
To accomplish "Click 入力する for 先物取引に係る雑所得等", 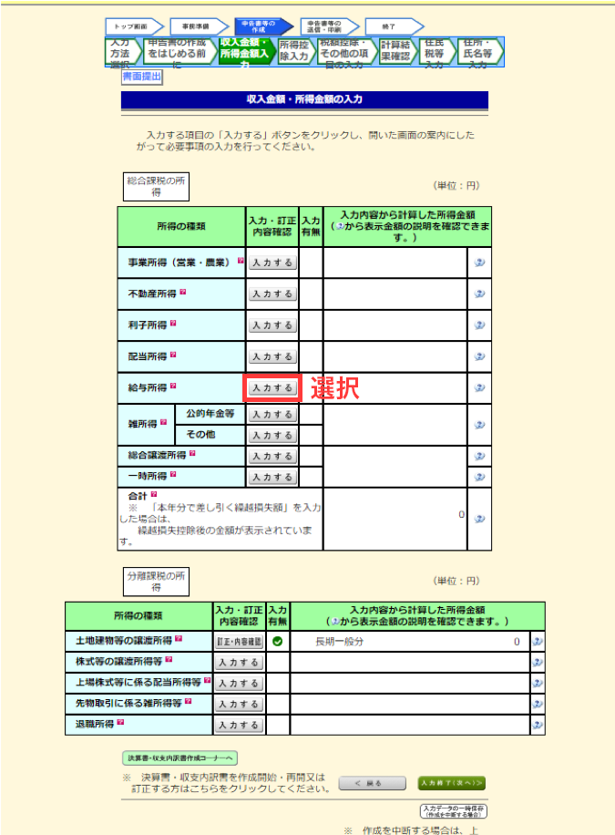I will tap(239, 704).
